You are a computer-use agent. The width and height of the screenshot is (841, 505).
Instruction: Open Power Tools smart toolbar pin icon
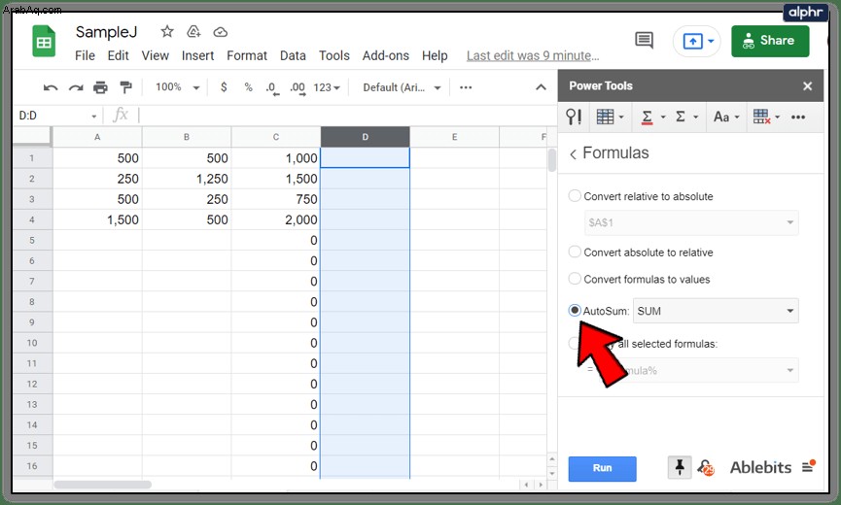574,117
